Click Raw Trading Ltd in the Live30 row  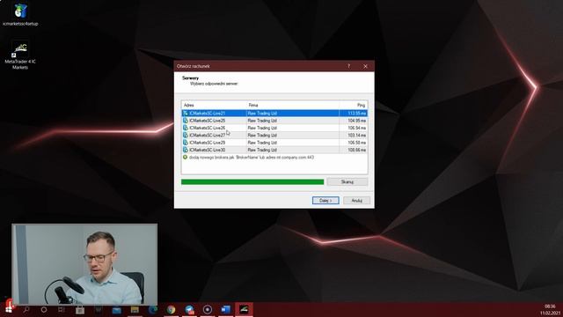[262, 150]
